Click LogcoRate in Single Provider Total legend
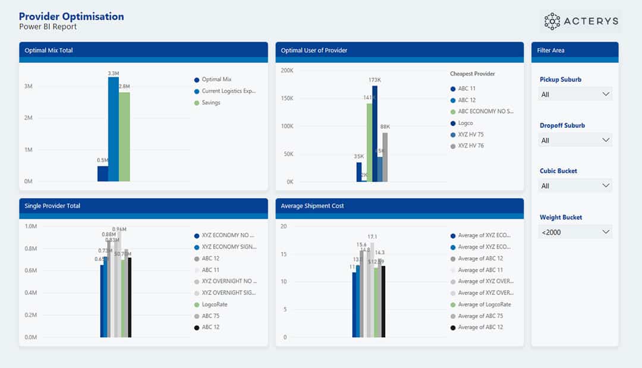 pos(214,304)
